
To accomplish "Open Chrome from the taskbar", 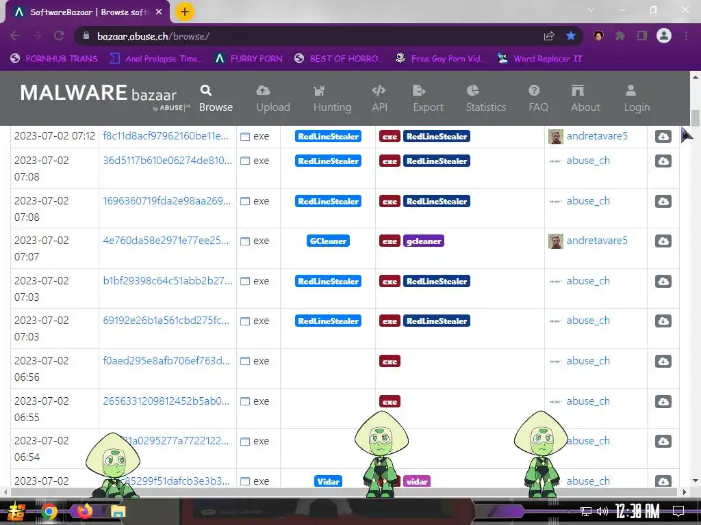I will tap(49, 511).
